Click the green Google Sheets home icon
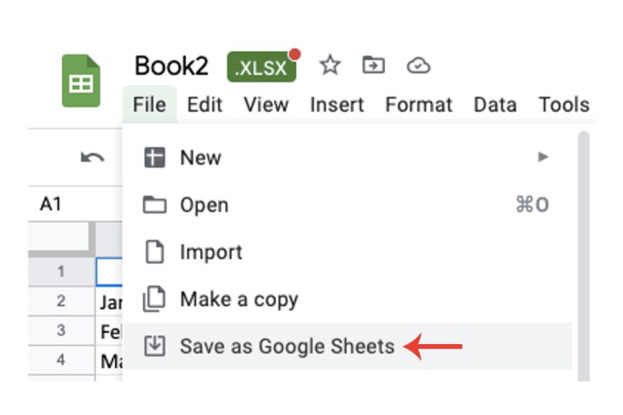 81,81
